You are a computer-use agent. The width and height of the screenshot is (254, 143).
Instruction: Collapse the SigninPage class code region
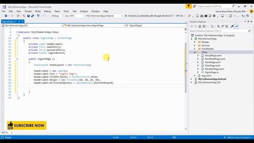click(17, 38)
